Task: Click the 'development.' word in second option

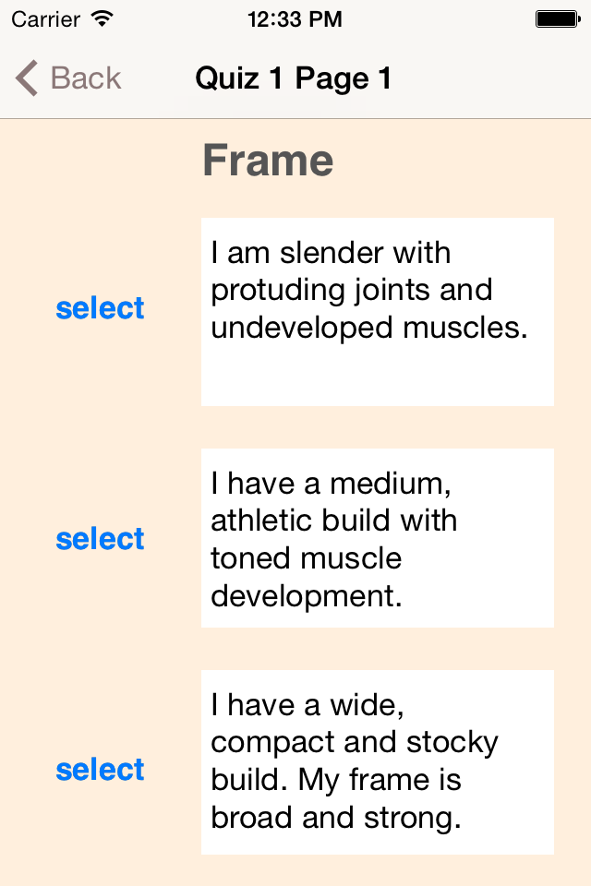Action: [307, 596]
